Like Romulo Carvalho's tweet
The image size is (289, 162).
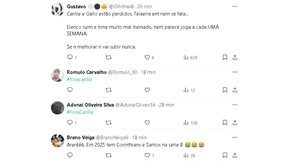(x=147, y=90)
